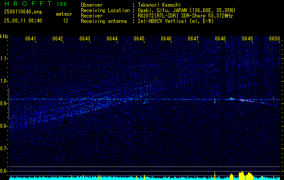Click the timestamp 25.08.11 06:40
The image size is (284, 180).
click(x=23, y=21)
